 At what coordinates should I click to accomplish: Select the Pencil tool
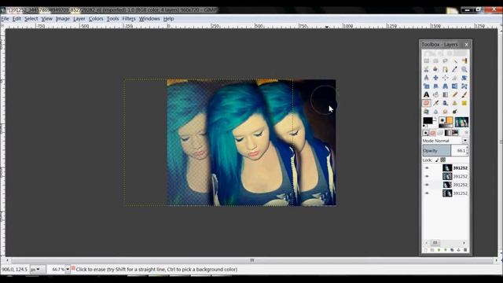[x=454, y=94]
